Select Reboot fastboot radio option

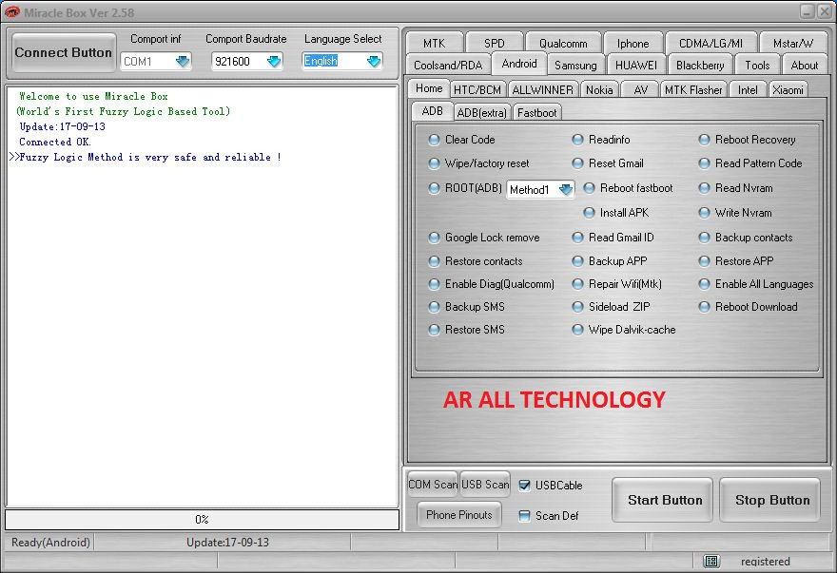(589, 188)
